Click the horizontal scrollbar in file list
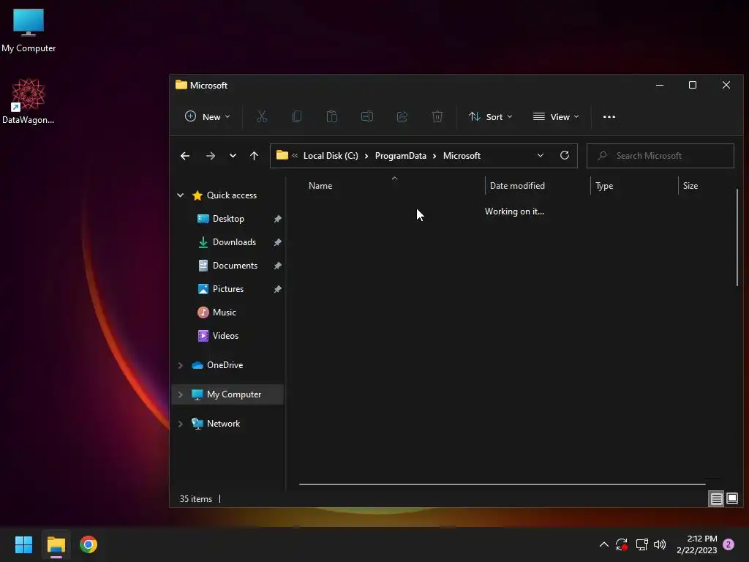The width and height of the screenshot is (749, 562). 502,484
